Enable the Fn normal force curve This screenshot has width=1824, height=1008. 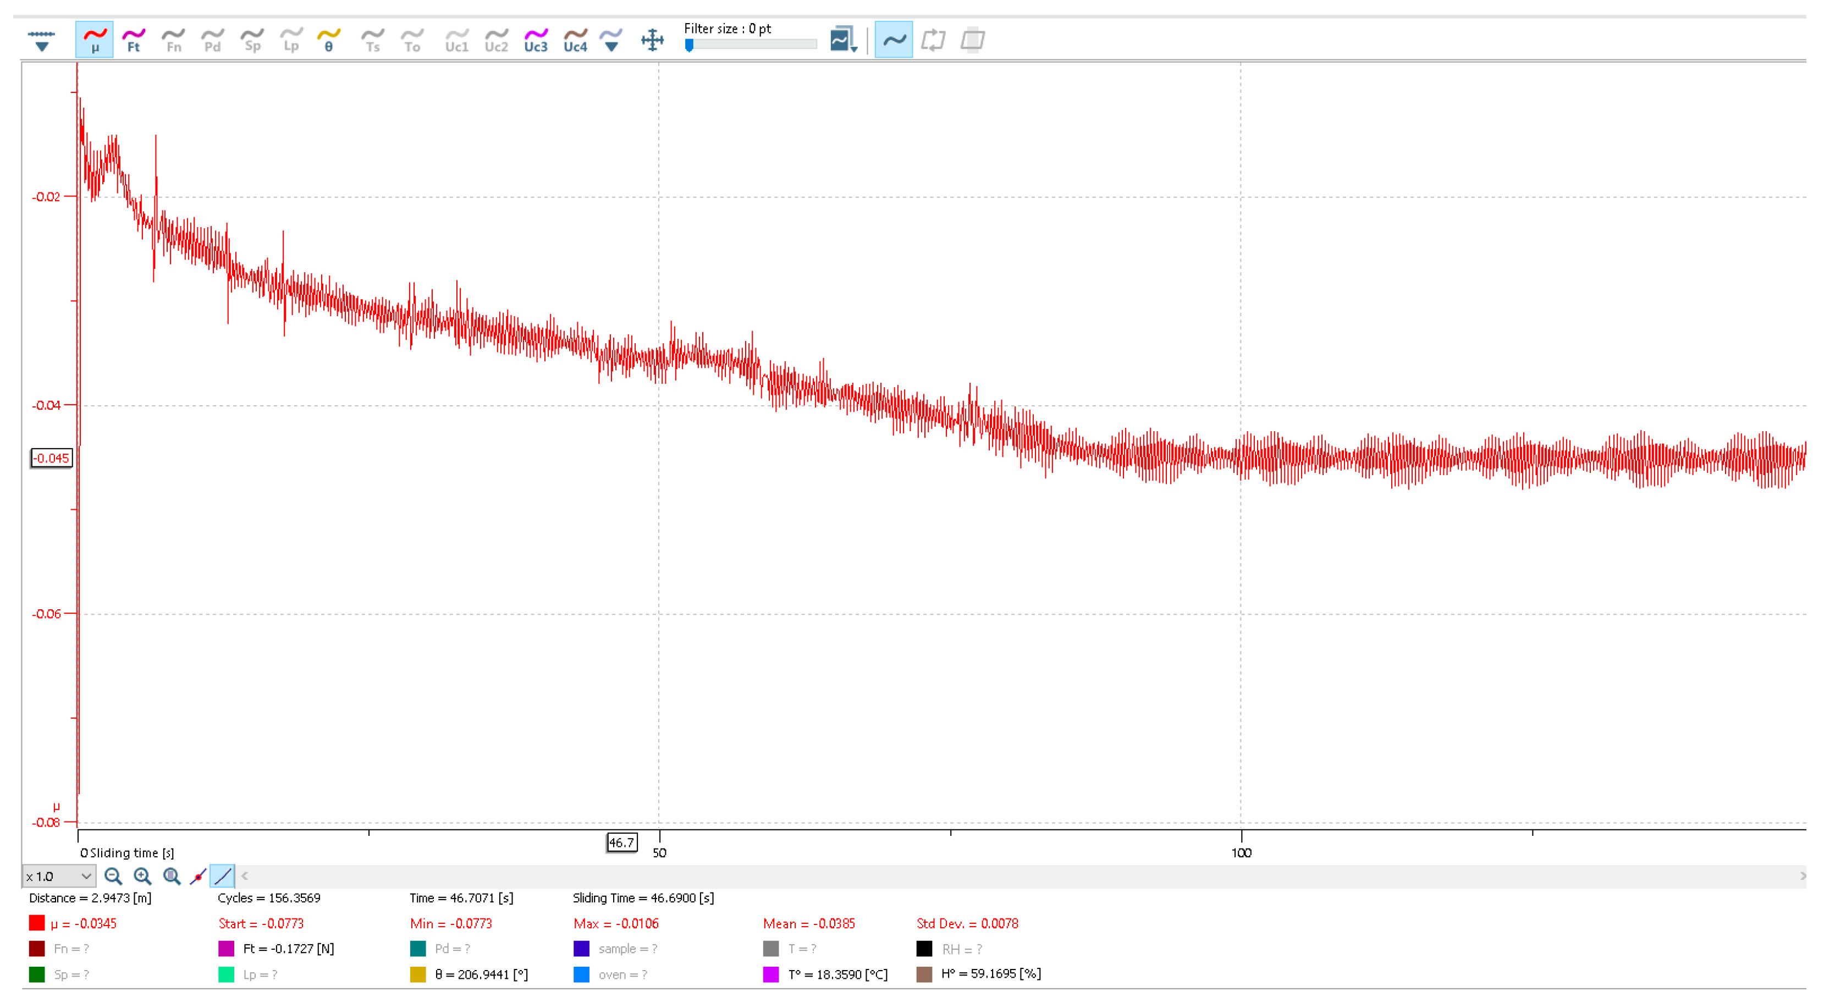[x=173, y=40]
